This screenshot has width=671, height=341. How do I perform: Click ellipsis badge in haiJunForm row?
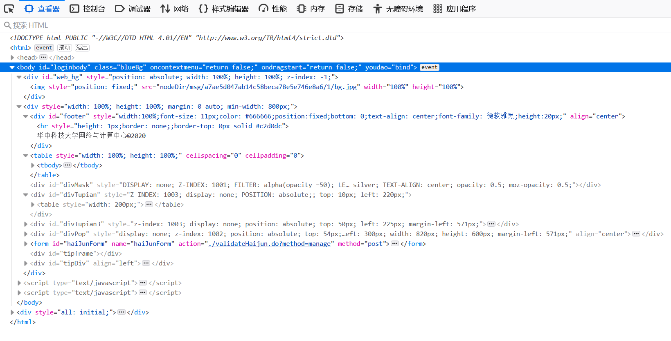(395, 244)
